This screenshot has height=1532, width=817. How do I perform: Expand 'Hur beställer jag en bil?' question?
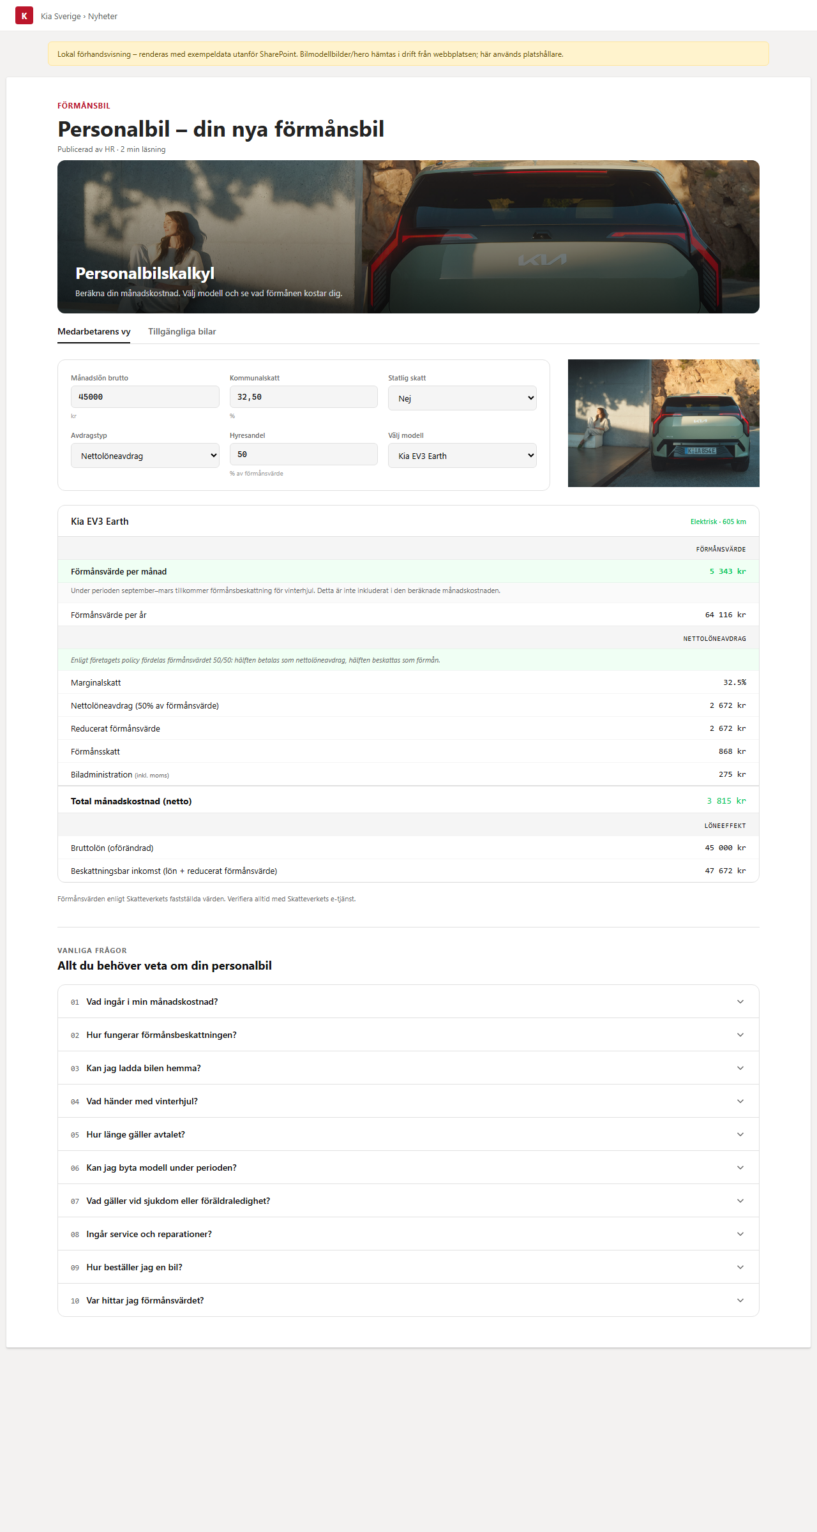408,1267
